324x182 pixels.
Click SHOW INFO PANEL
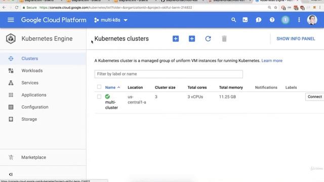296,39
